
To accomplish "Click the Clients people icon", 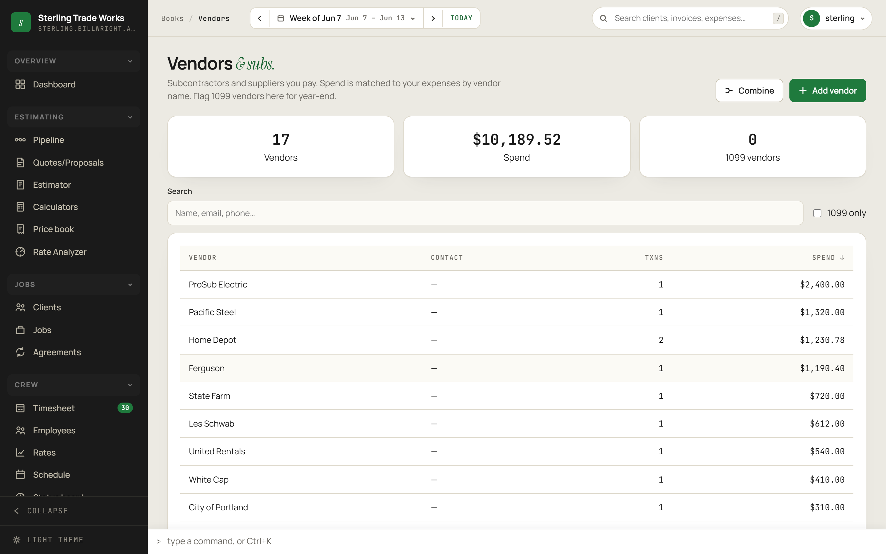I will [20, 307].
